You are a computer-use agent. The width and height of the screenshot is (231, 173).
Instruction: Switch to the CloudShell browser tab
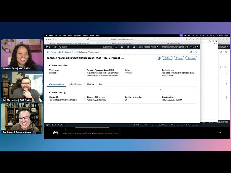point(175,43)
